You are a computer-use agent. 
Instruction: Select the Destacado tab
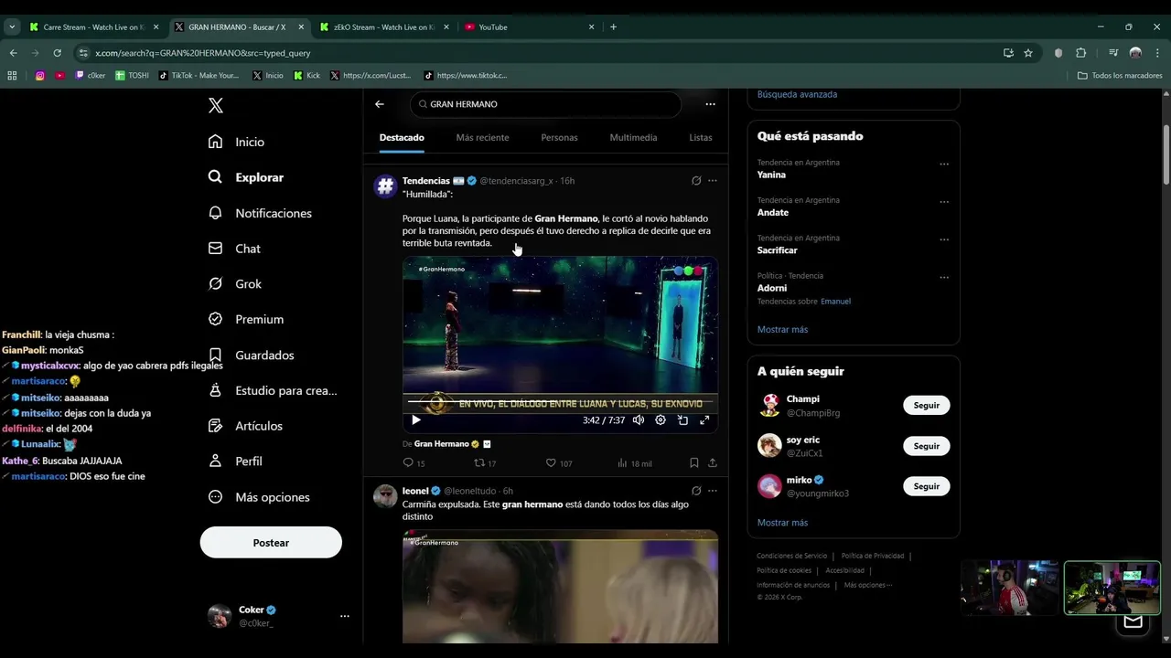(402, 138)
